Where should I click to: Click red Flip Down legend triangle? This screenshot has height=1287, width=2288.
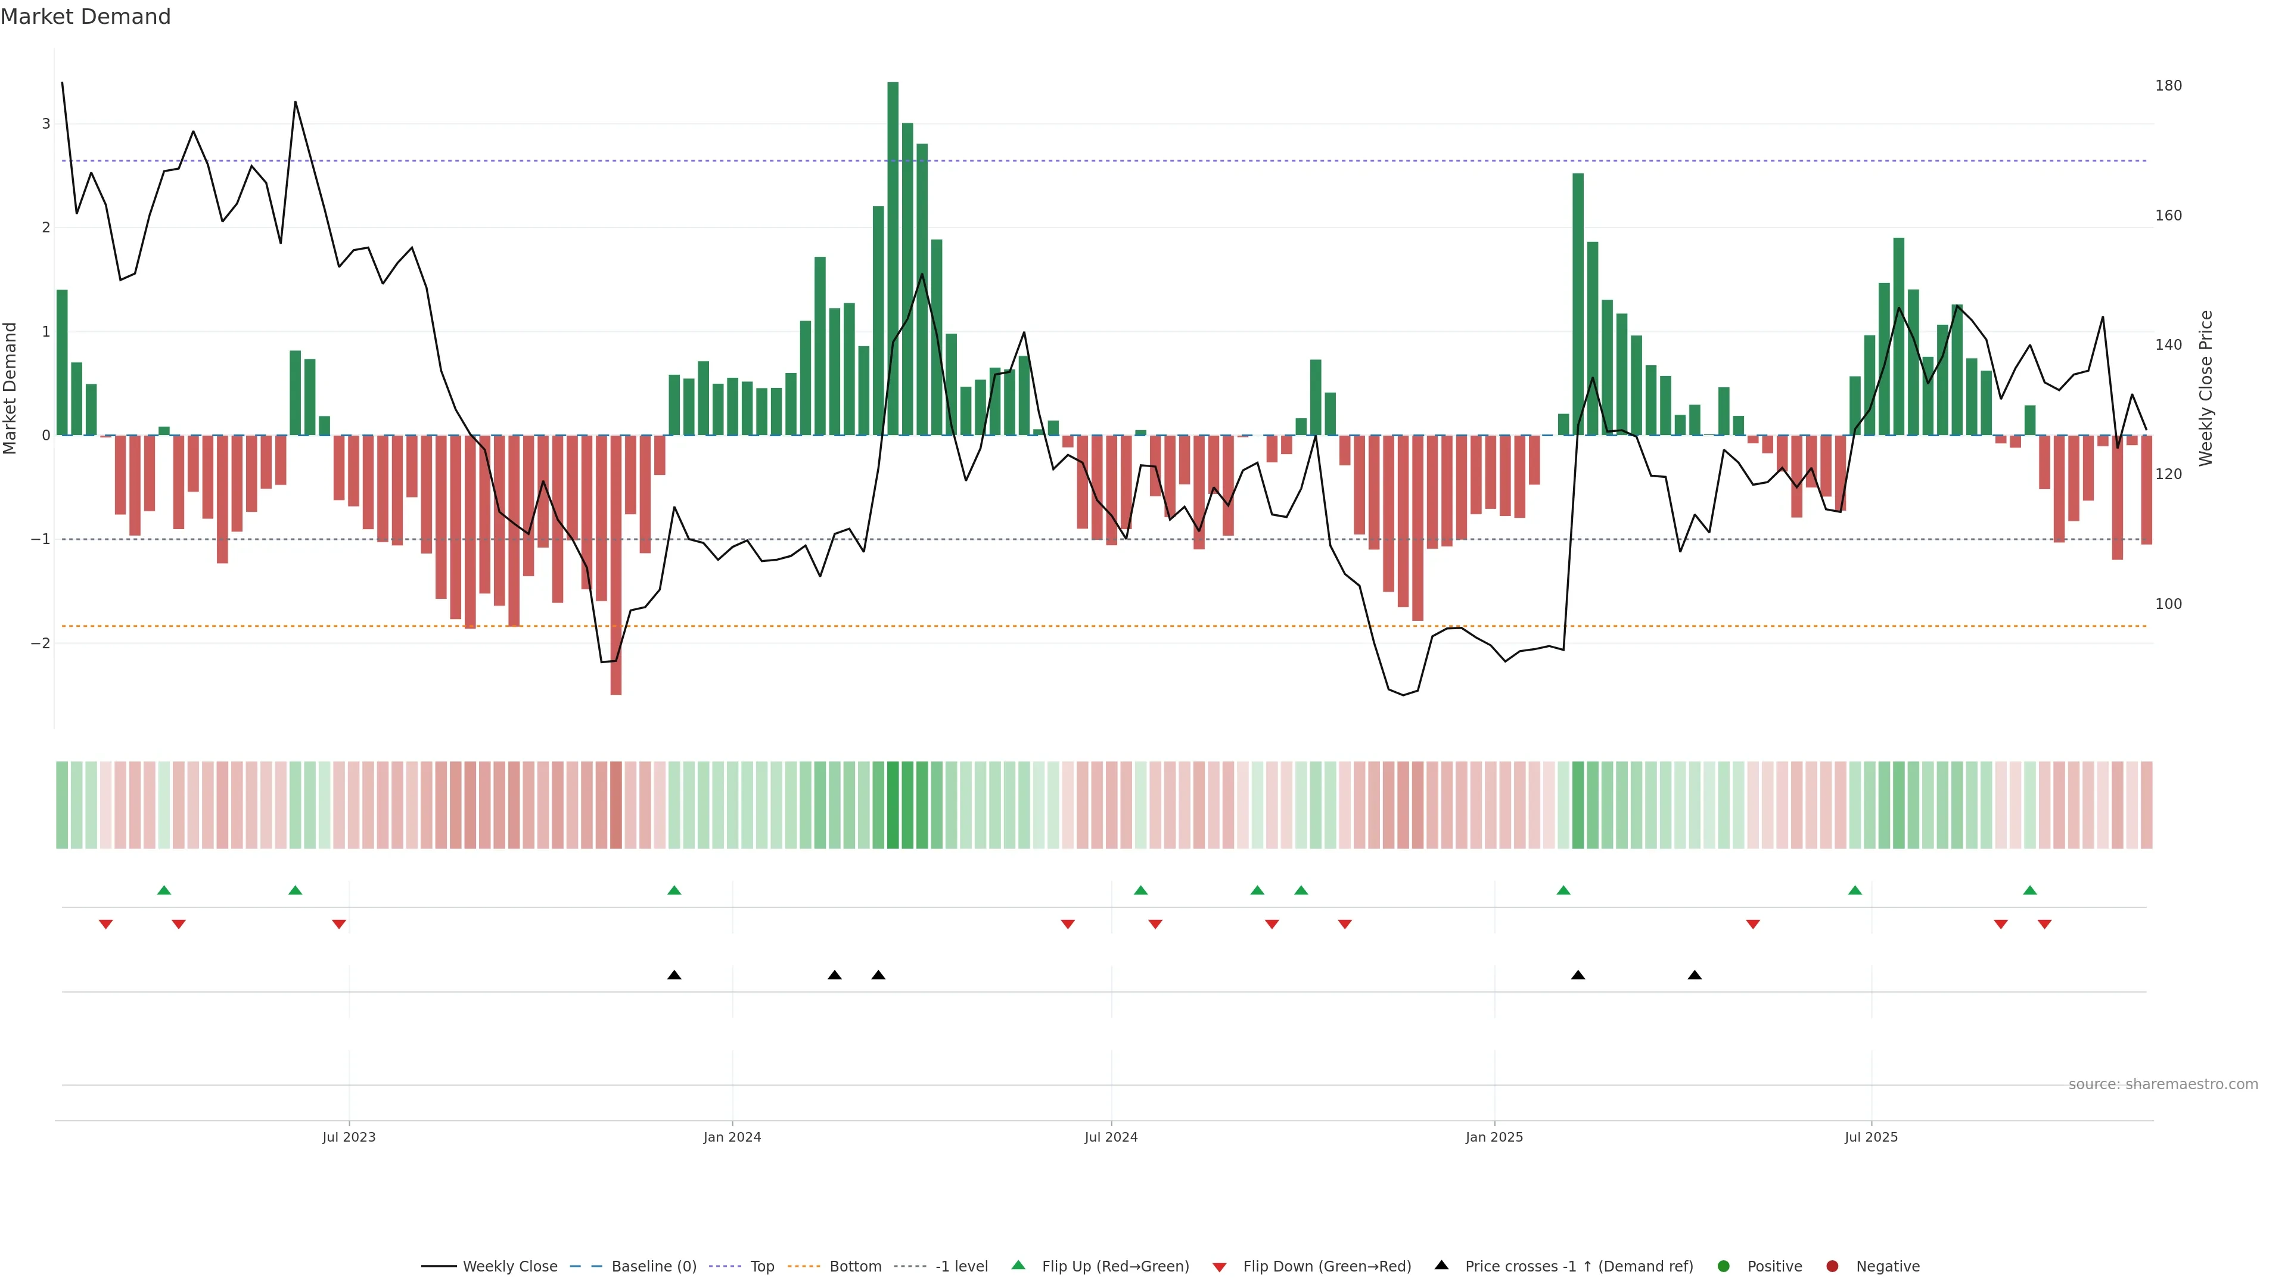(1220, 1267)
